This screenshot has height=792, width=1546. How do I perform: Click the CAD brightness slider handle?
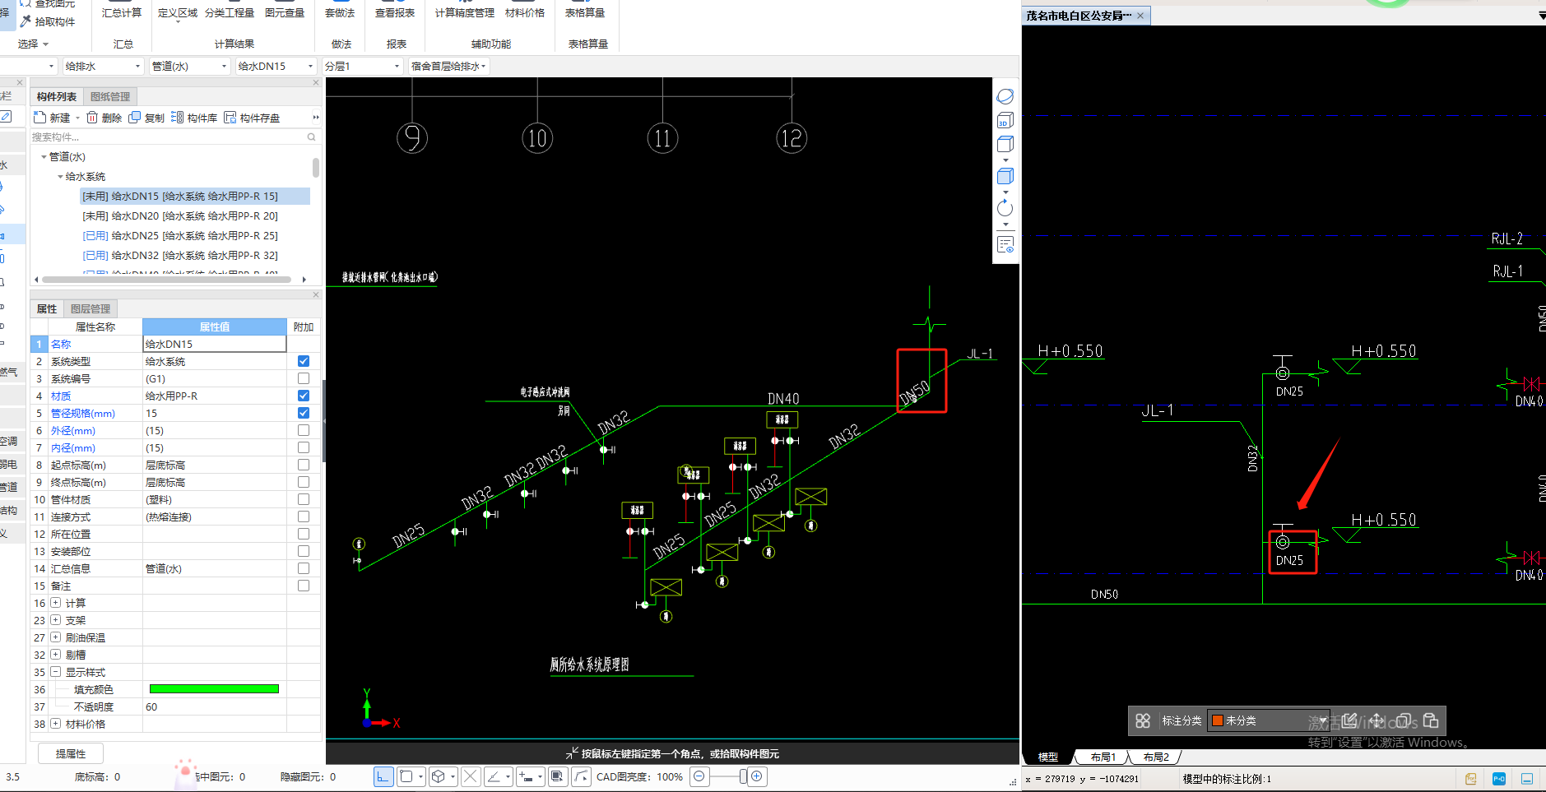743,776
